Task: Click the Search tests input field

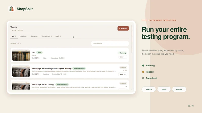Action: pyautogui.click(x=110, y=43)
